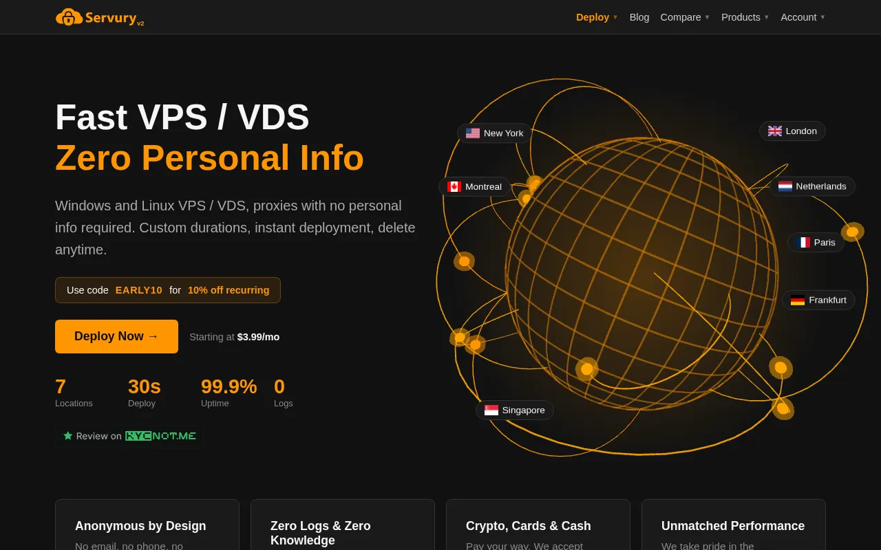The height and width of the screenshot is (550, 881).
Task: Expand the Compare dropdown arrow
Action: (707, 17)
